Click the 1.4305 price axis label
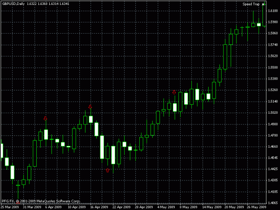280x210 pixels. (x=273, y=180)
